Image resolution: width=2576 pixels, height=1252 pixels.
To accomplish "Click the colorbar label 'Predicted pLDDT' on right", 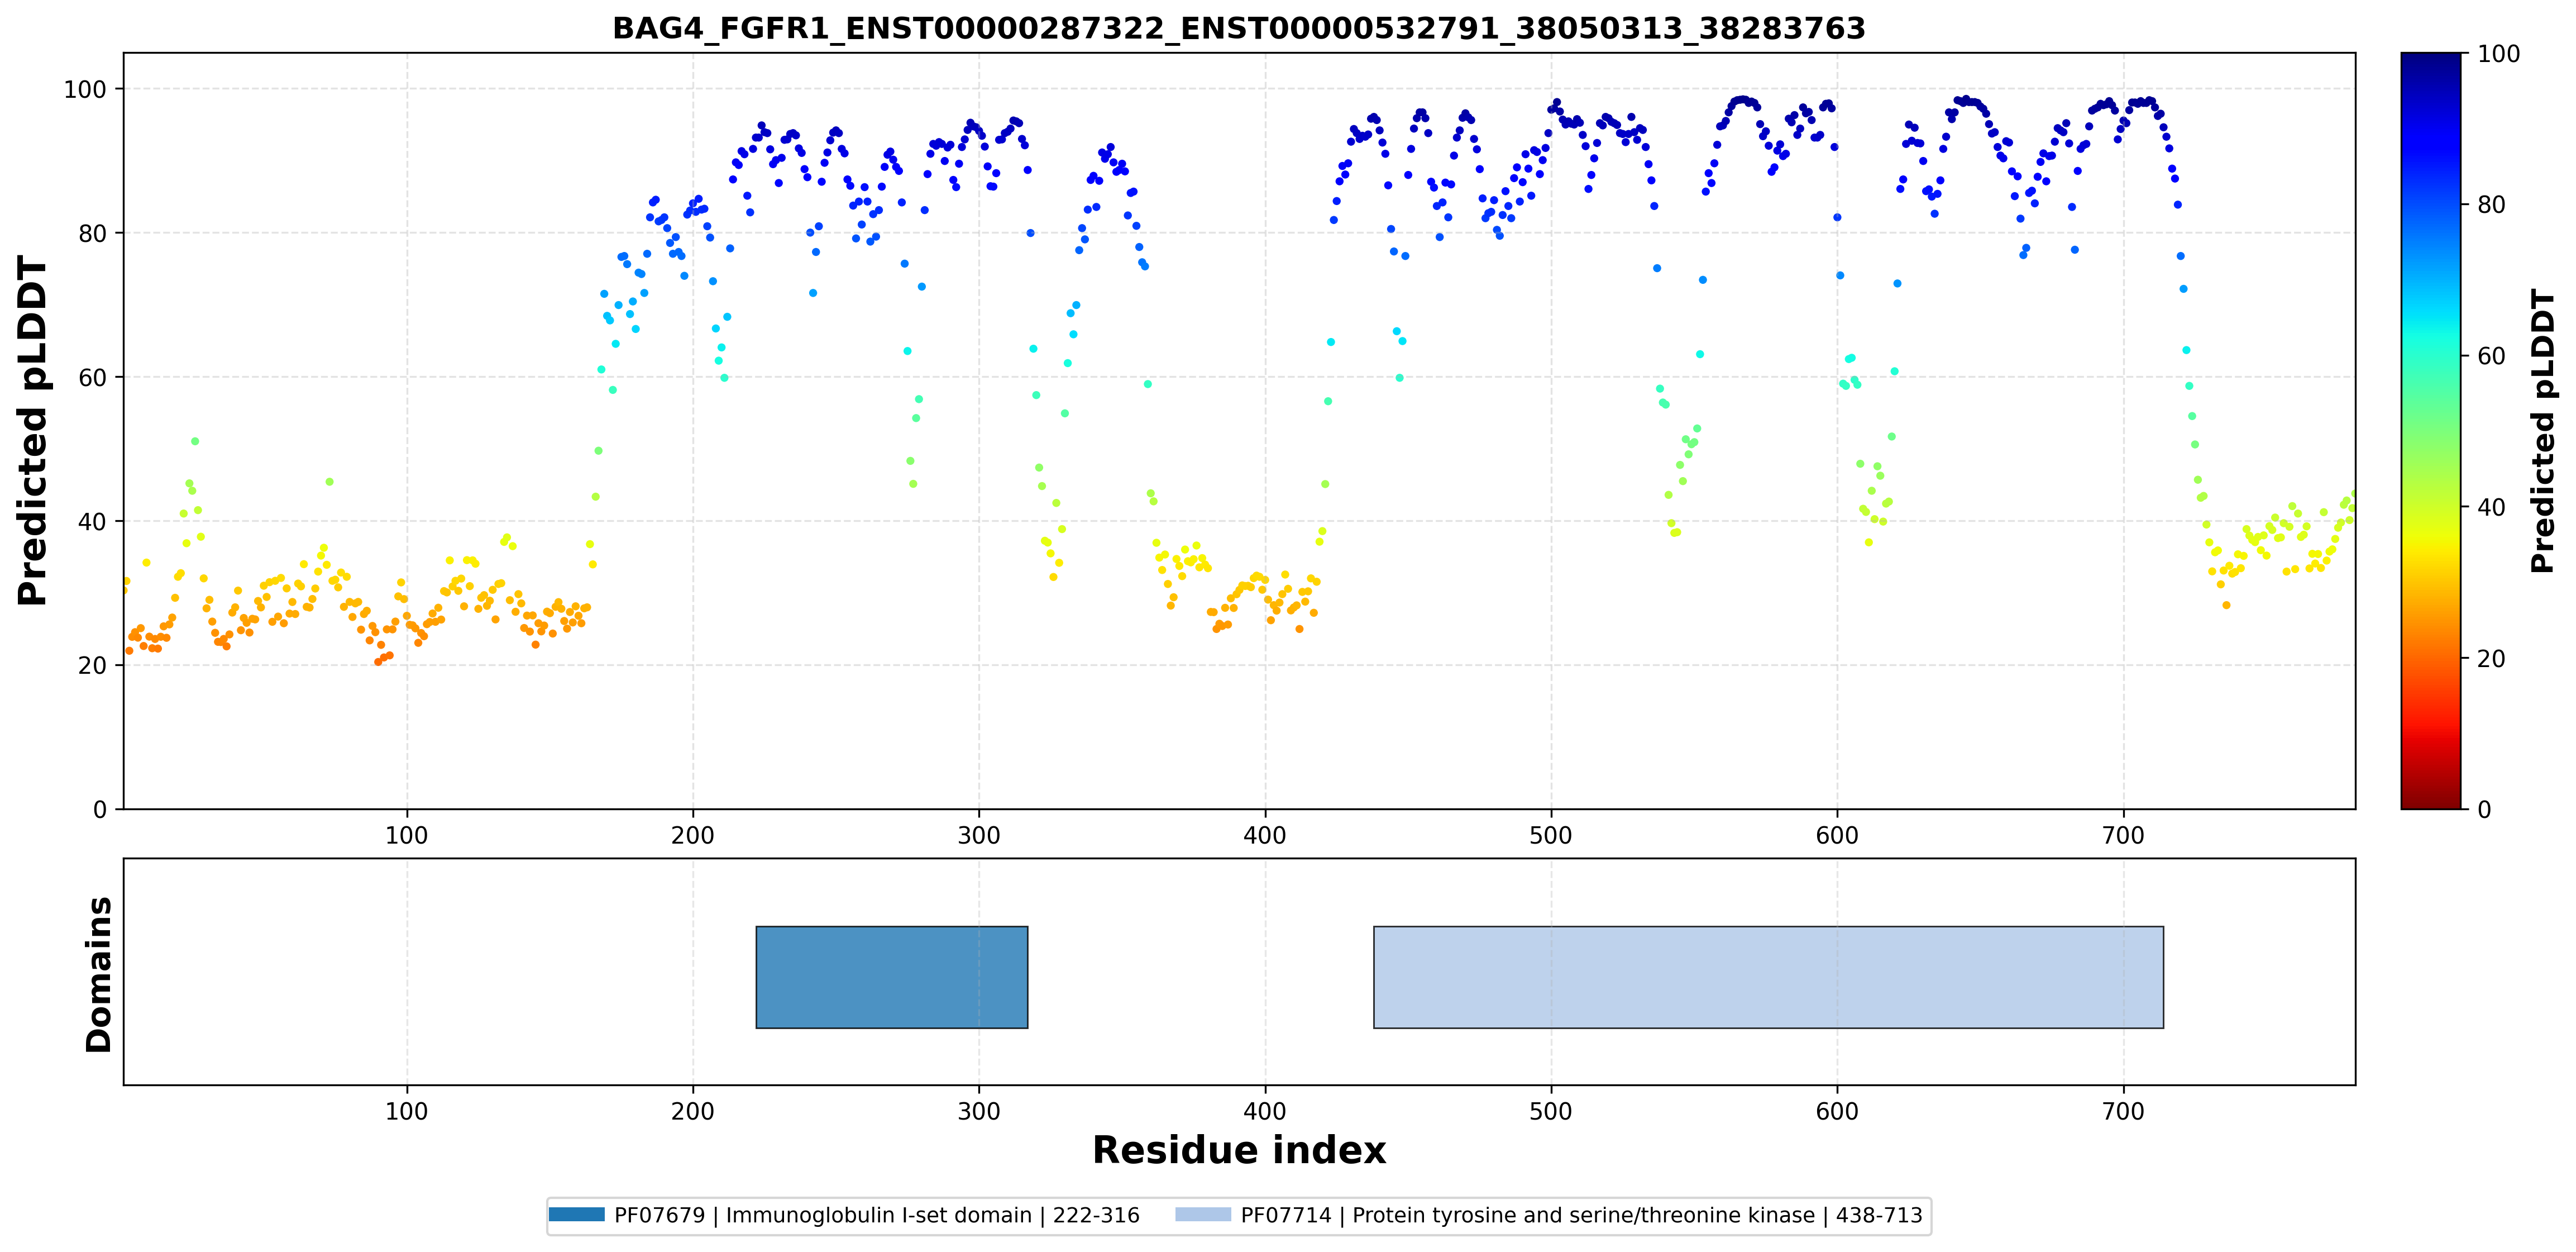I will click(x=2543, y=430).
